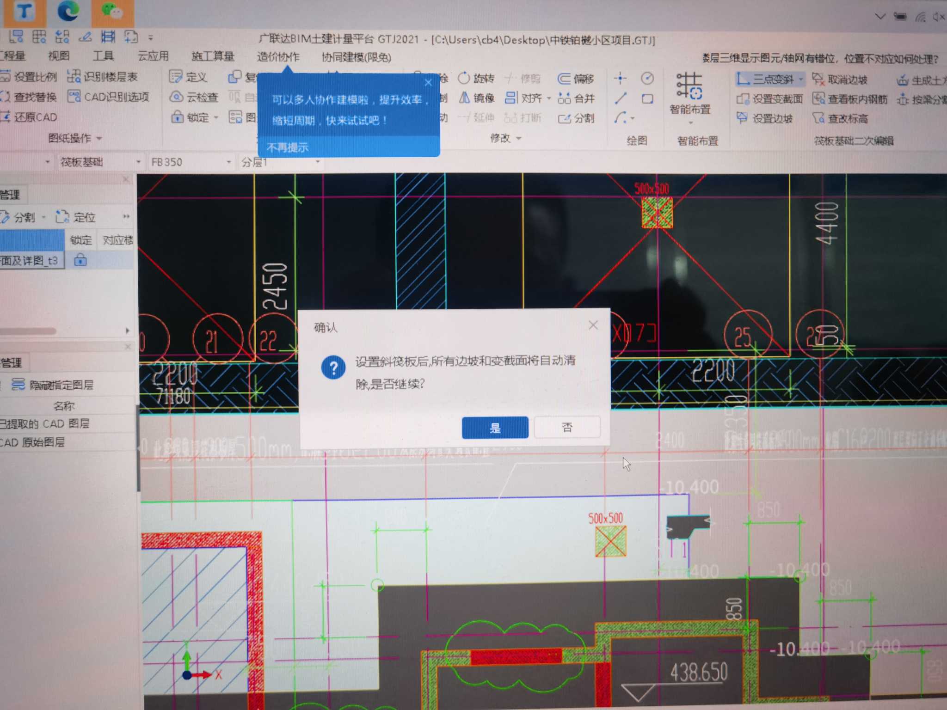
Task: Select the circle draw tool
Action: pyautogui.click(x=647, y=78)
